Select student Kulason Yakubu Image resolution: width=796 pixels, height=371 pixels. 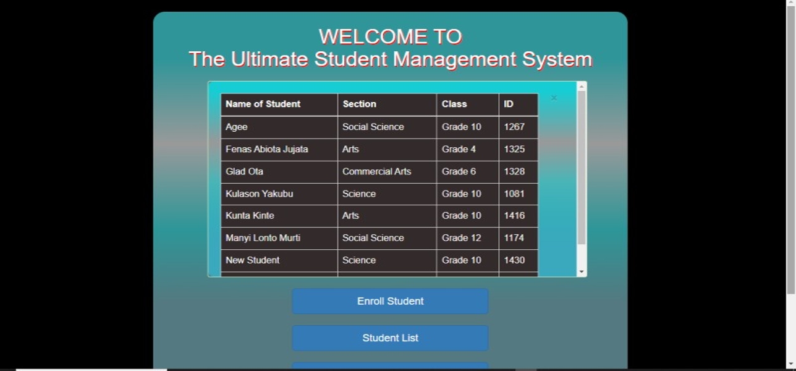(259, 194)
